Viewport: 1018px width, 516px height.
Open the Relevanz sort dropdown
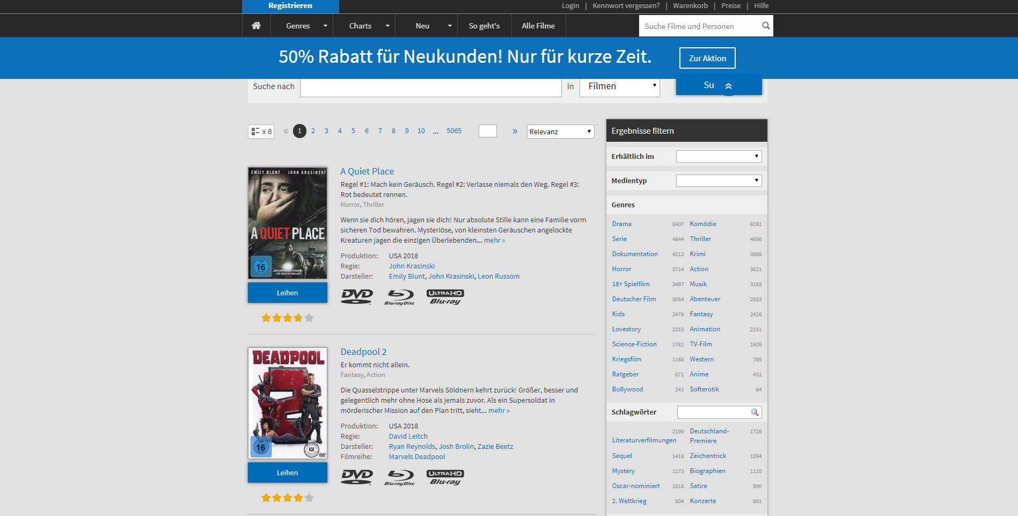coord(561,132)
